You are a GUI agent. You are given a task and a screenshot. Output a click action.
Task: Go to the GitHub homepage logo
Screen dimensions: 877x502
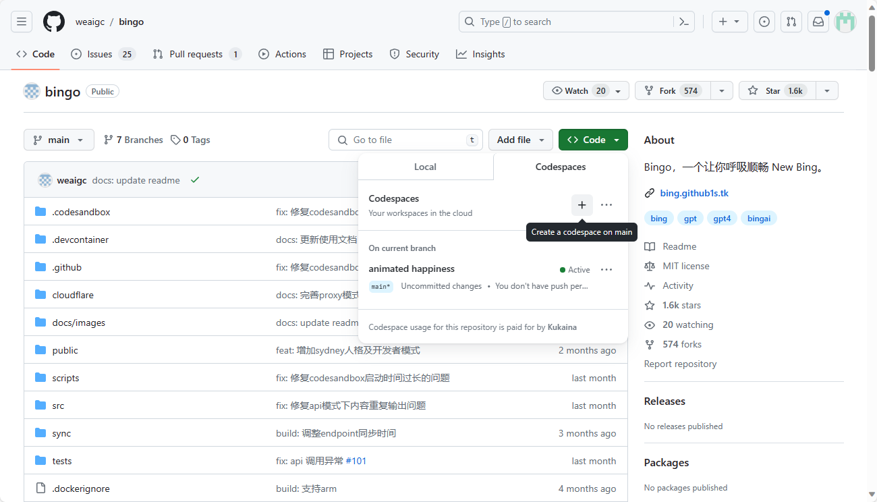pyautogui.click(x=54, y=22)
